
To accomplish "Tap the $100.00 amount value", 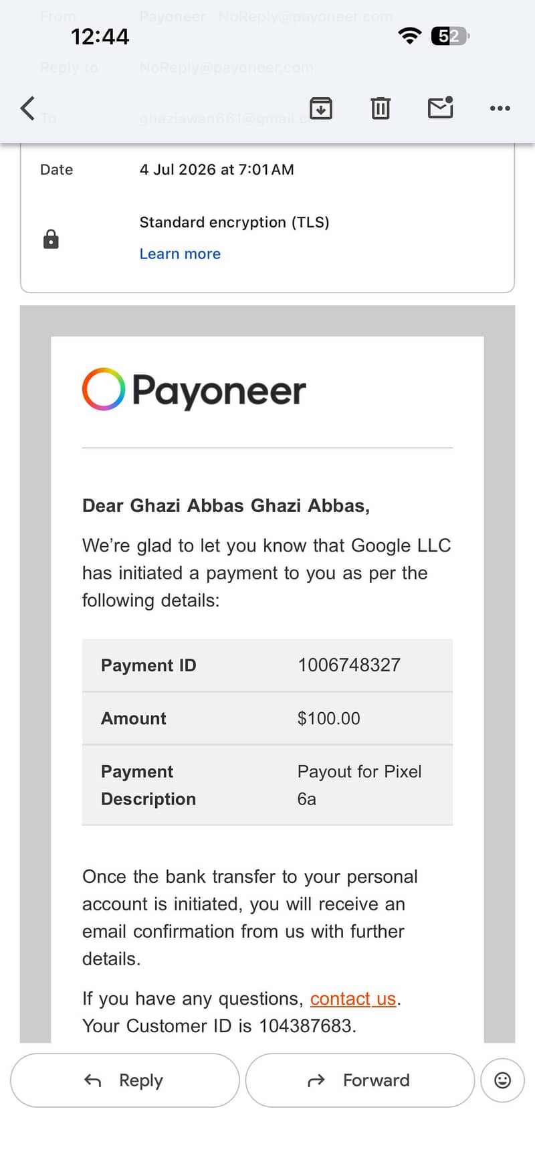I will 328,718.
